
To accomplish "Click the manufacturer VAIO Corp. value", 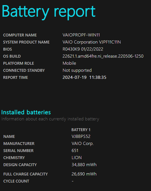I will (83, 144).
